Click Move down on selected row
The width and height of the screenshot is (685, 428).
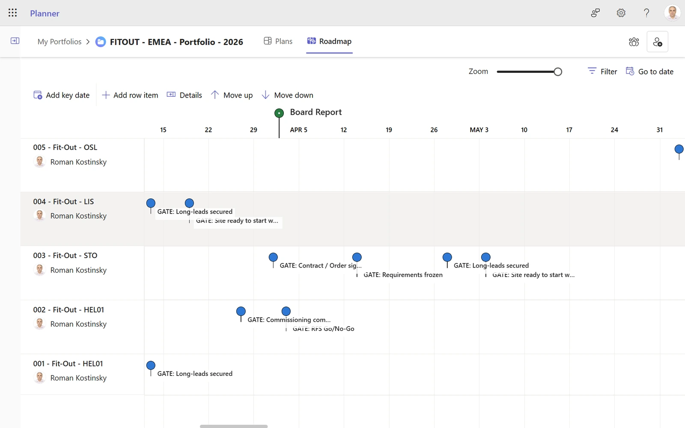(287, 95)
